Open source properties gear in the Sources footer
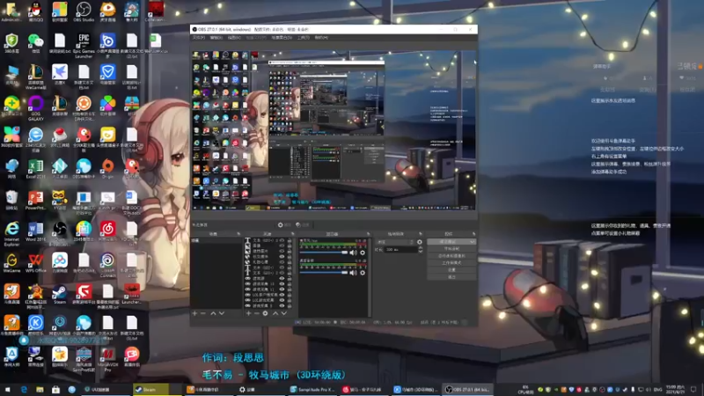This screenshot has height=396, width=704. (265, 313)
